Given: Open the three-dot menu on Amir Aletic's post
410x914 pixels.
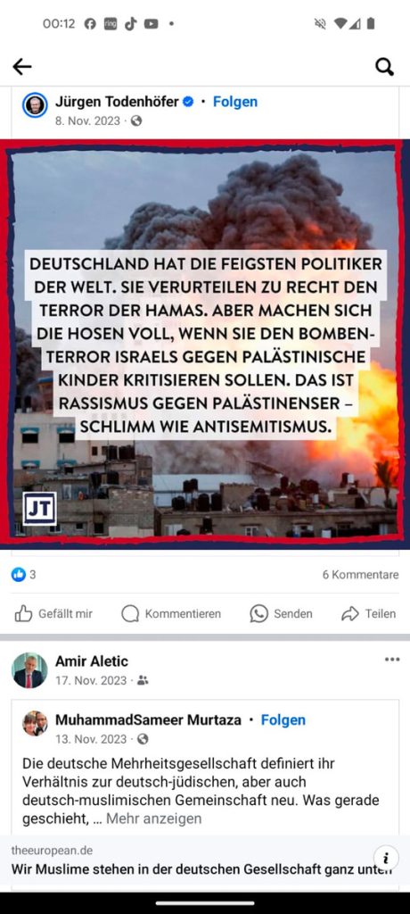Looking at the screenshot, I should click(x=392, y=660).
